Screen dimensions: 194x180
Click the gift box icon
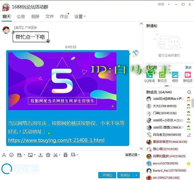pos(48,155)
